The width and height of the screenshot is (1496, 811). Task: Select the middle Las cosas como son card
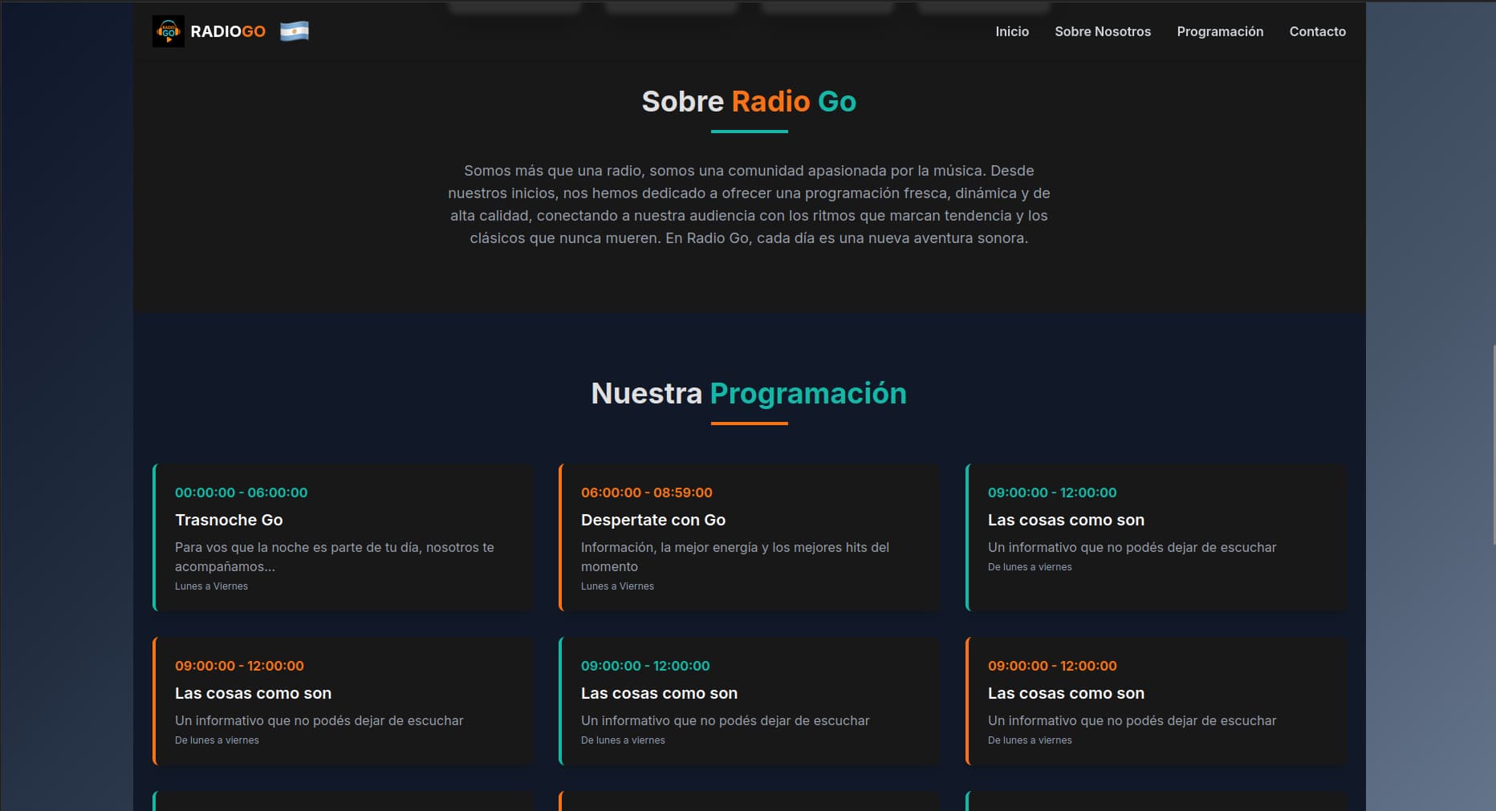(x=750, y=700)
